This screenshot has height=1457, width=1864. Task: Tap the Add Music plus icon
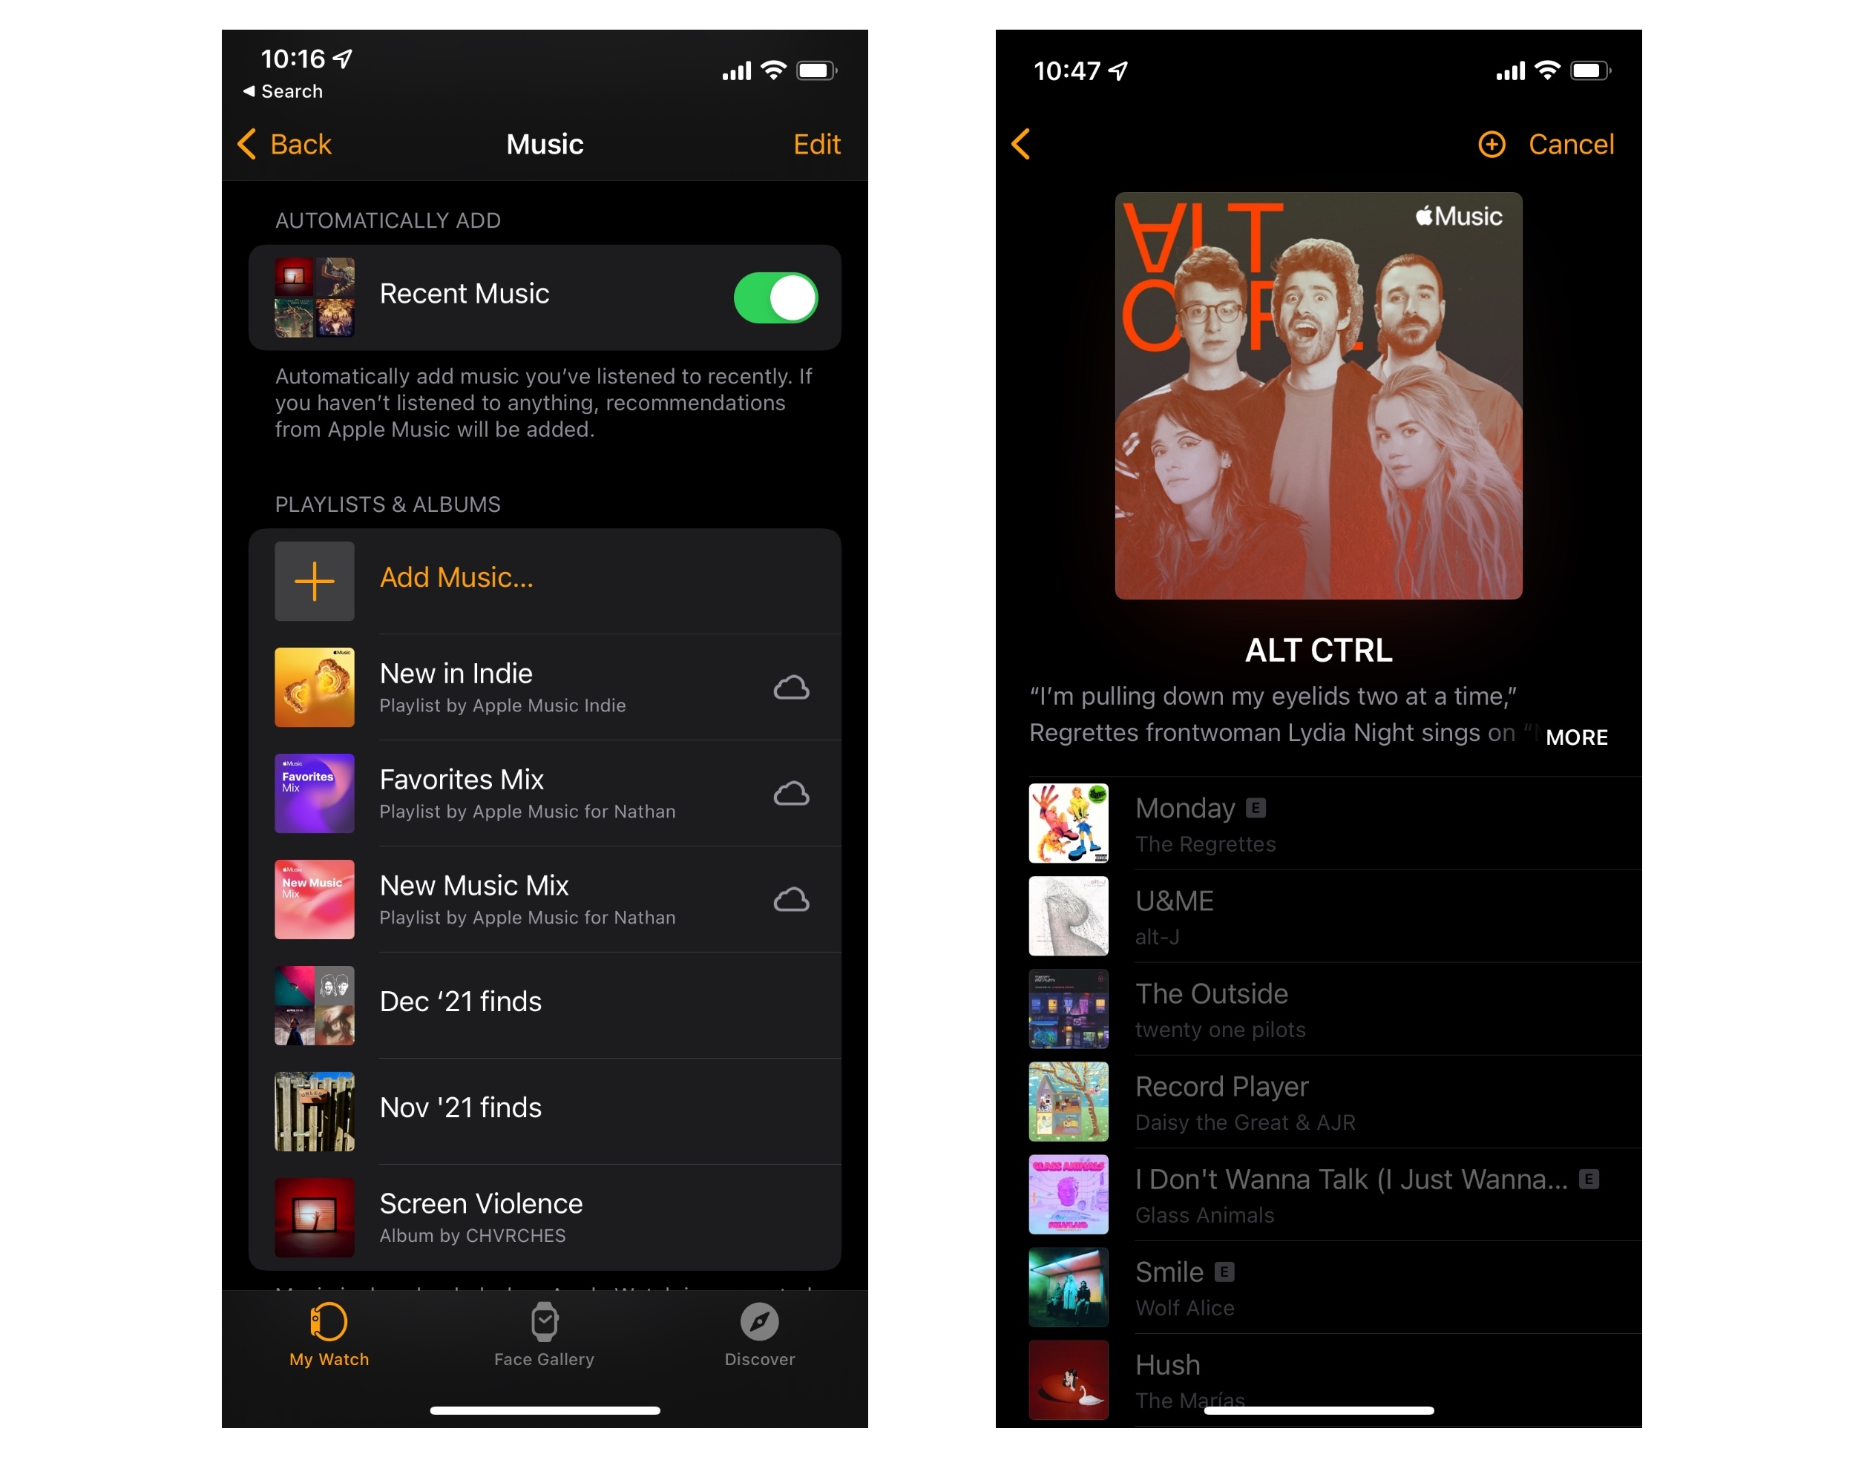316,578
